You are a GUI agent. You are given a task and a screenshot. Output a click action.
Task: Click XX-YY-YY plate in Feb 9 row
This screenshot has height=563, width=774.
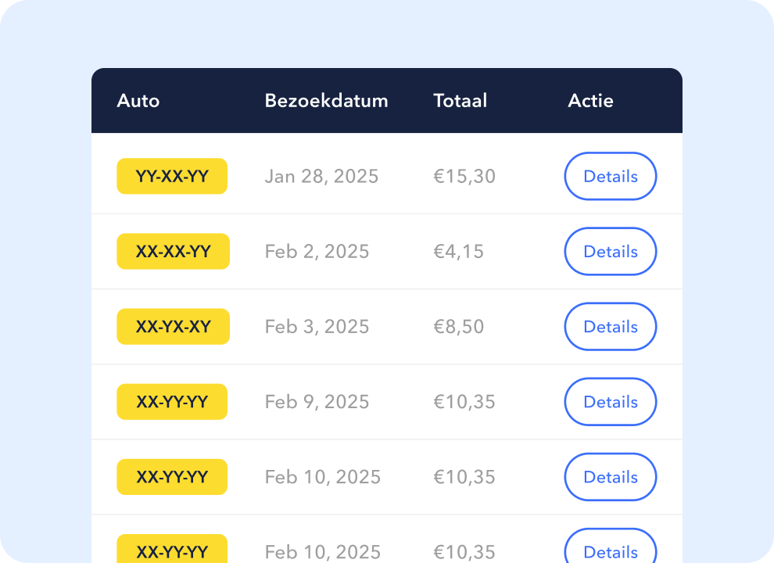click(x=172, y=401)
